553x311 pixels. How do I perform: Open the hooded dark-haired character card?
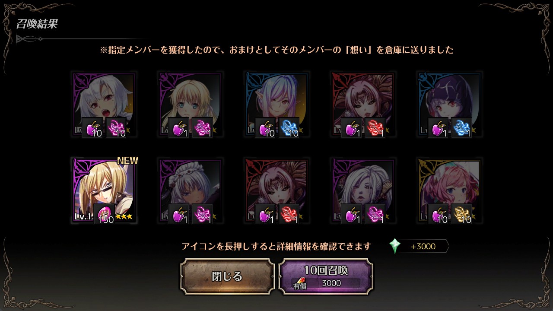click(450, 104)
